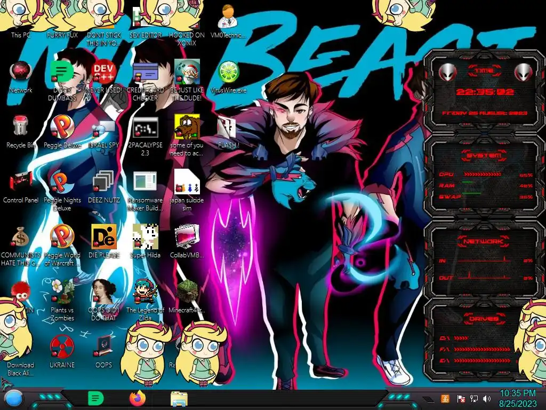Open Ransomware Maker Build... shortcut

tap(145, 191)
